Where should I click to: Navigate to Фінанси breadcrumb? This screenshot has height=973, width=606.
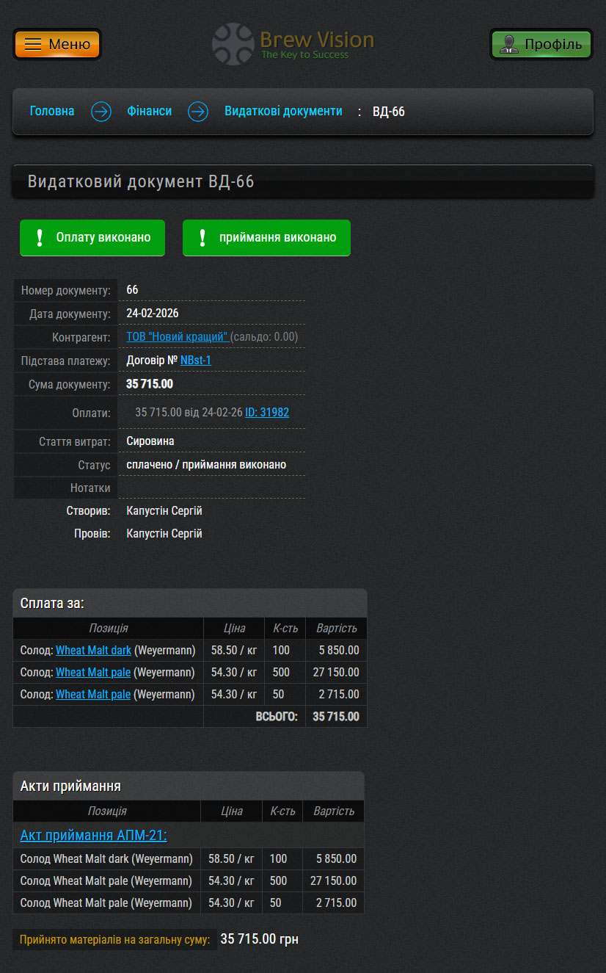(x=150, y=112)
